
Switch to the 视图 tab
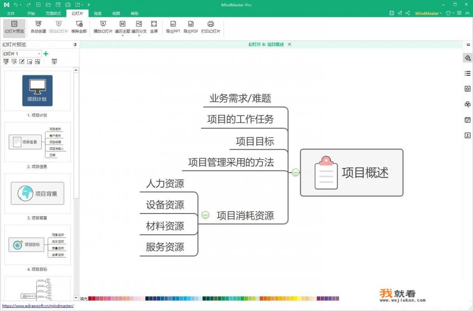(x=116, y=14)
